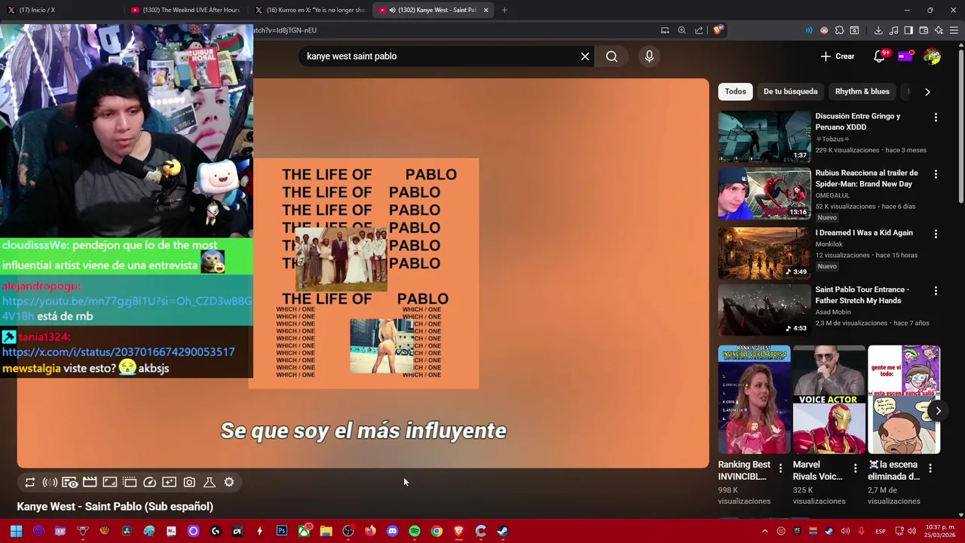
Task: Click the Crear button
Action: pyautogui.click(x=838, y=57)
